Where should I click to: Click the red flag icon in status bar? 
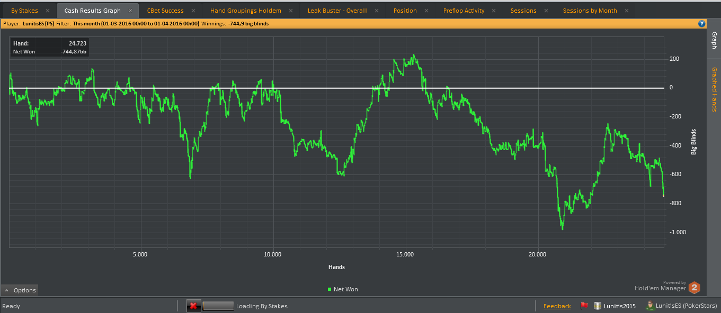coord(584,306)
